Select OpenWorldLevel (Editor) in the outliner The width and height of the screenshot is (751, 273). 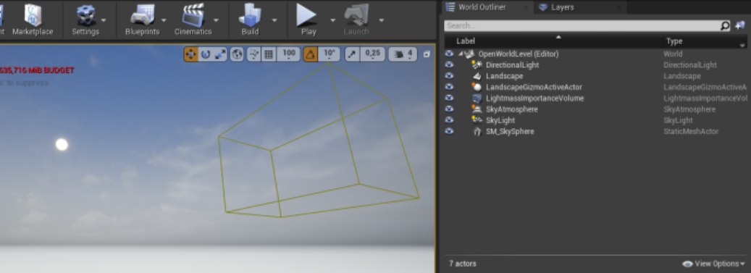[x=519, y=54]
